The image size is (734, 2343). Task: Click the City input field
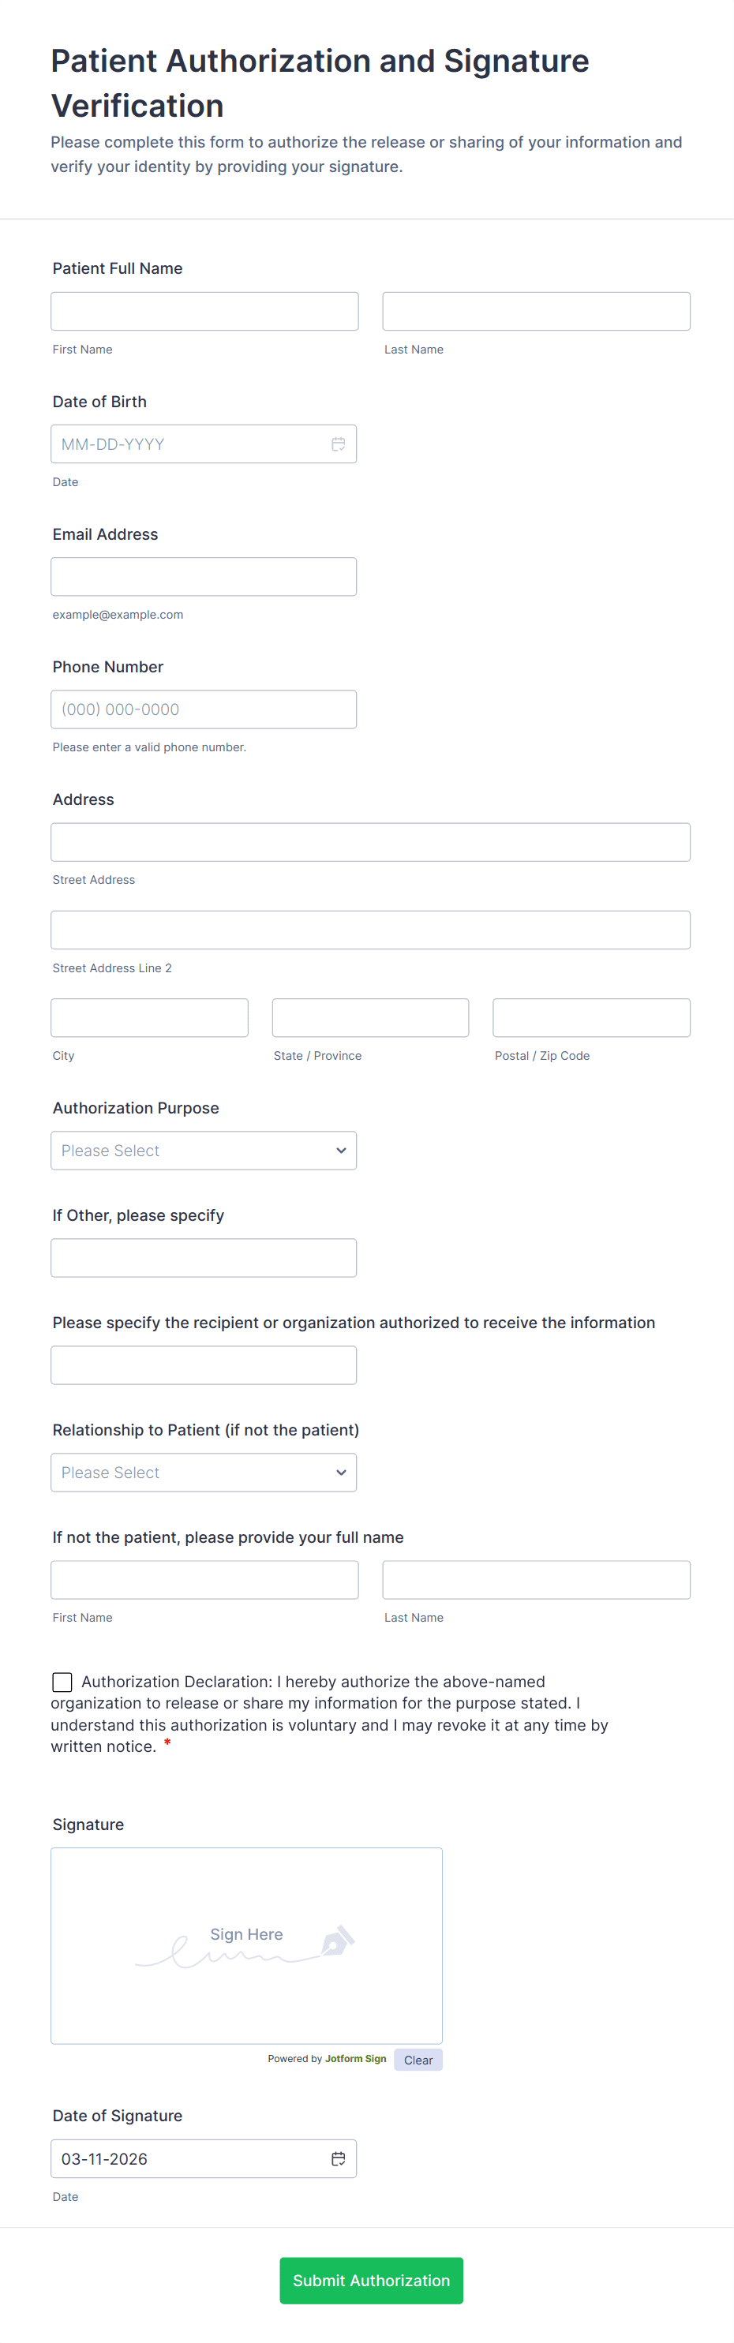click(149, 1018)
